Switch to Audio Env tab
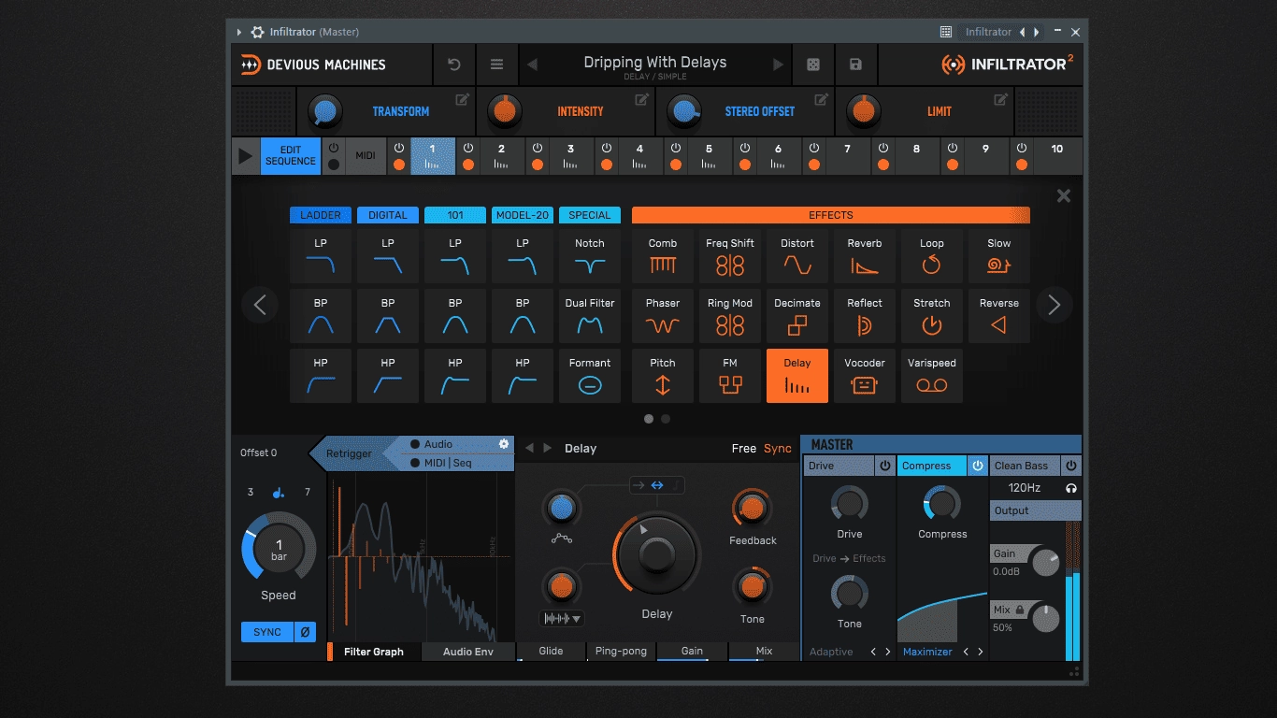The width and height of the screenshot is (1277, 718). click(468, 652)
